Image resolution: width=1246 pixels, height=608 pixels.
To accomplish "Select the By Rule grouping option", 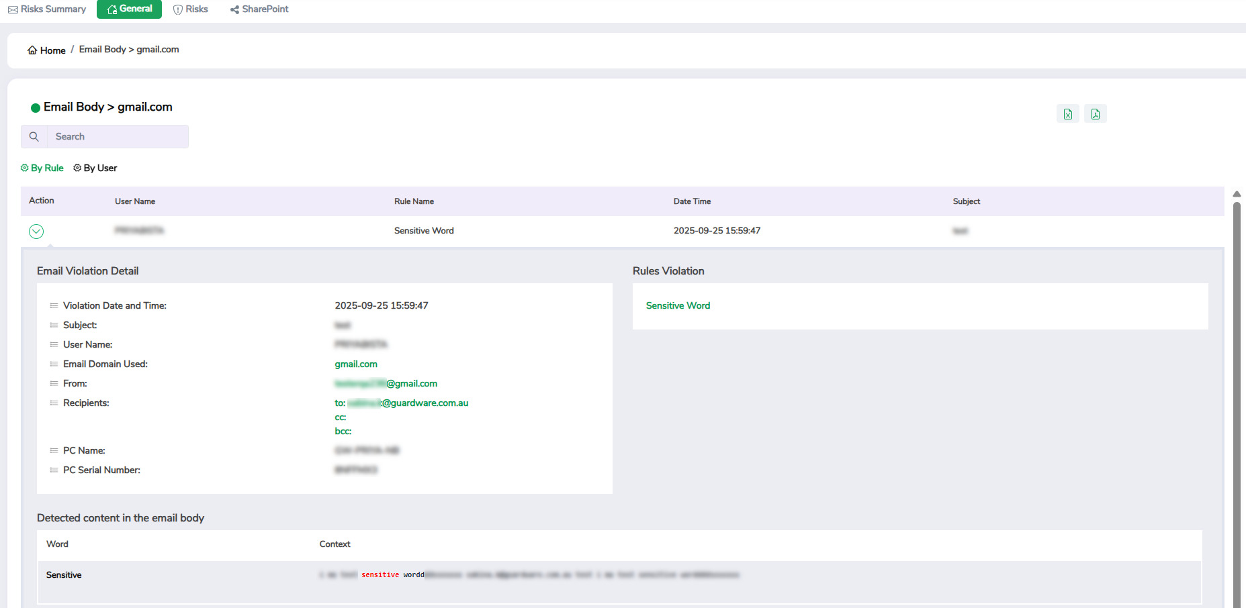I will coord(42,168).
